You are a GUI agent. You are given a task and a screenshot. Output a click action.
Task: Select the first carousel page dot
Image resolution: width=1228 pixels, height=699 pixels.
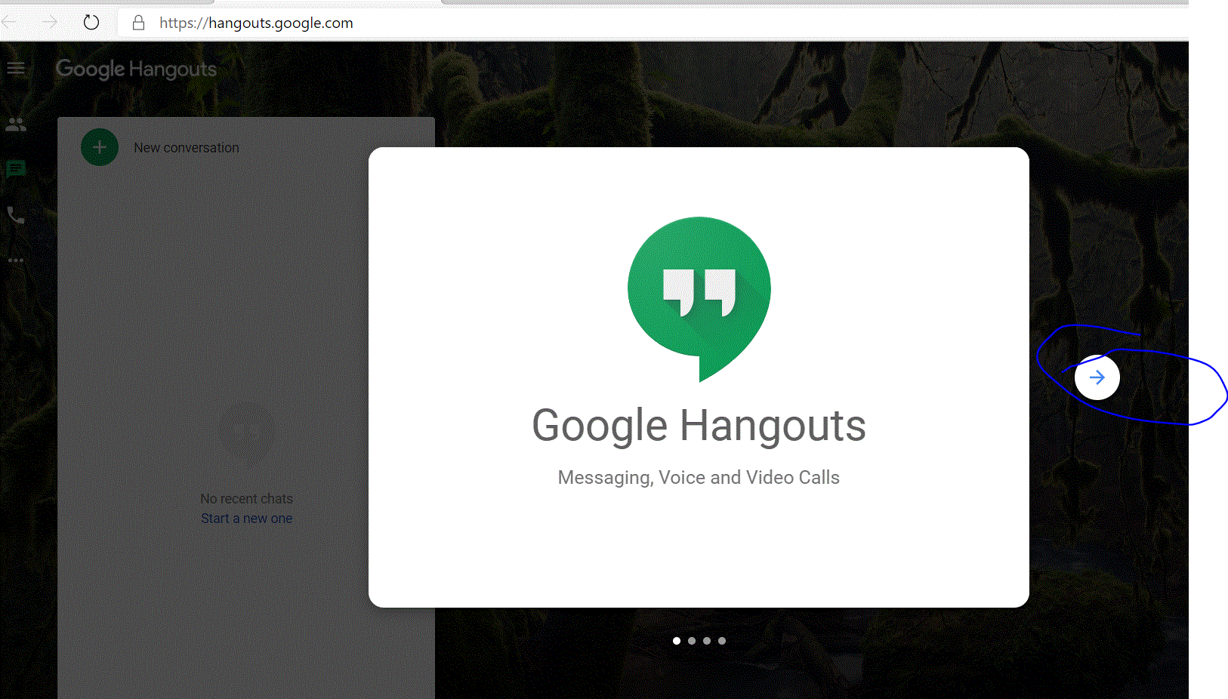click(677, 641)
